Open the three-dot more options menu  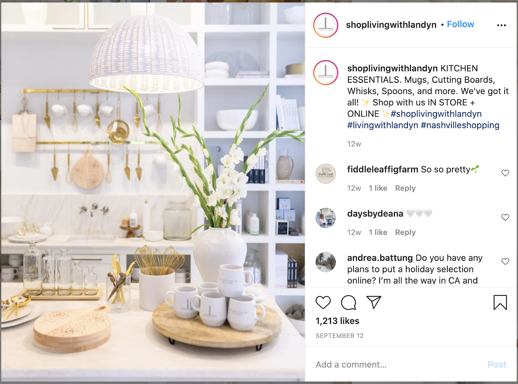501,25
